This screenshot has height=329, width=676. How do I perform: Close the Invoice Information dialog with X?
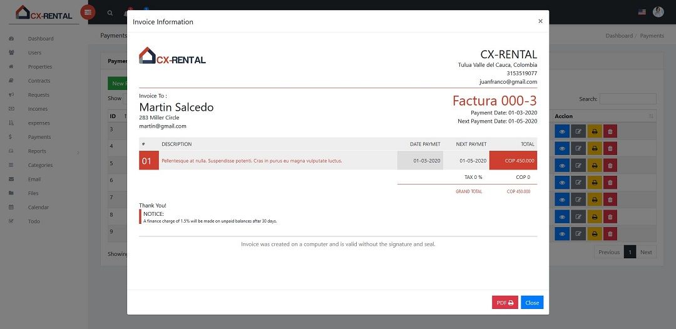pyautogui.click(x=540, y=21)
